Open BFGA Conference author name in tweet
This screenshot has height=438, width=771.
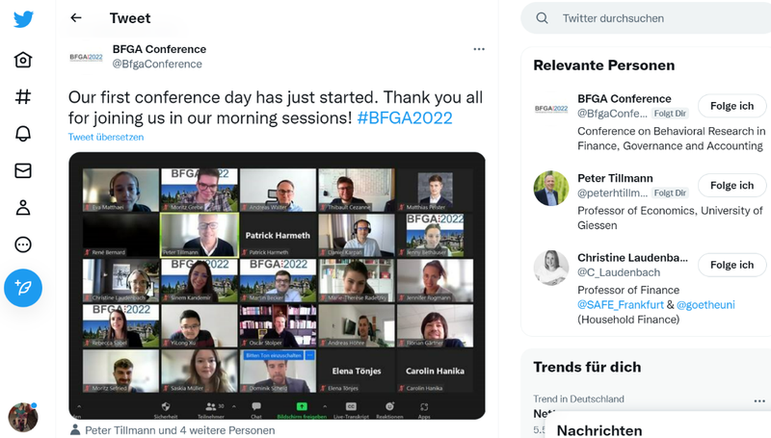point(159,49)
